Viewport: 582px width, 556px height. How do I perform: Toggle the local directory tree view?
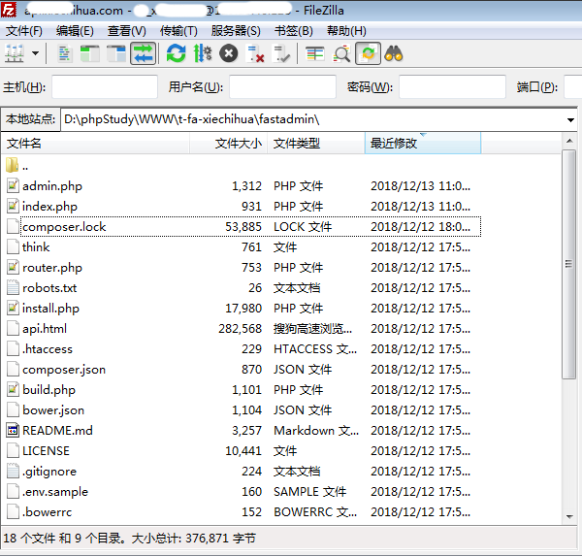click(90, 53)
